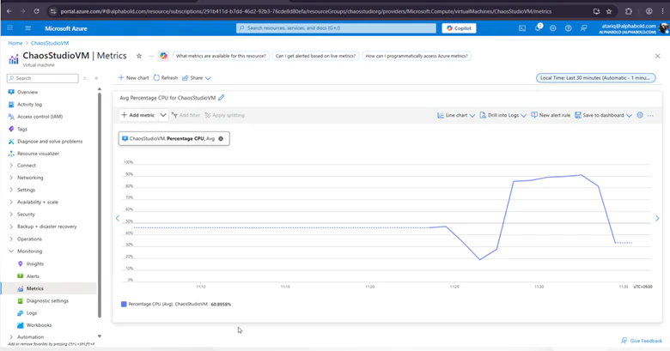Focus the Azure global search box

pyautogui.click(x=336, y=28)
